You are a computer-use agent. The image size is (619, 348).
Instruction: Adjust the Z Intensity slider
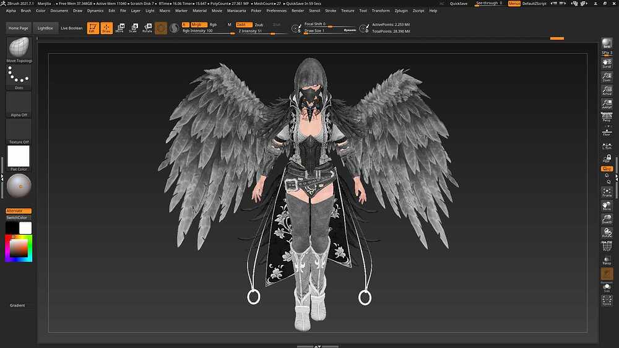(x=262, y=31)
